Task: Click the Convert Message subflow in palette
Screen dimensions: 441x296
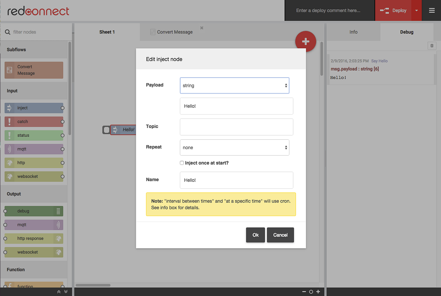Action: (33, 70)
